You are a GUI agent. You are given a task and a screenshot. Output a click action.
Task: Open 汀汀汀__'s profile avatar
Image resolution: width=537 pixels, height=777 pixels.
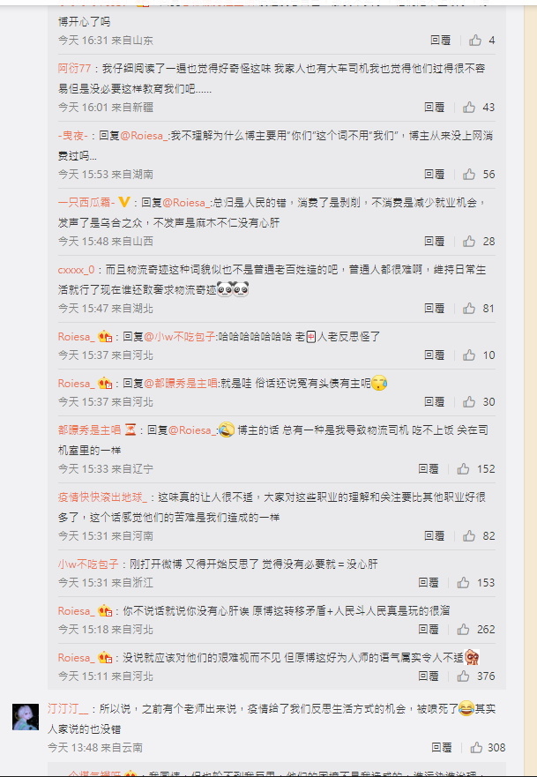pyautogui.click(x=26, y=716)
